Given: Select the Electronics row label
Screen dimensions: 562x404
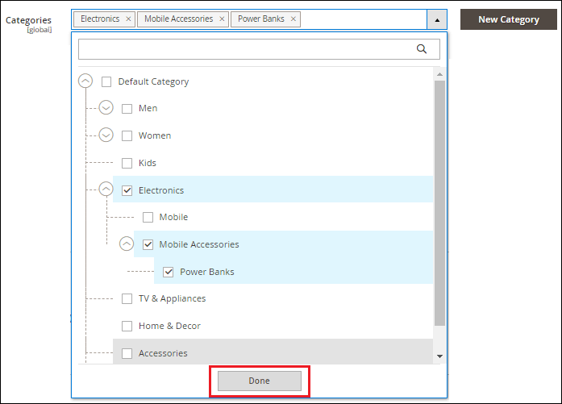Looking at the screenshot, I should coord(161,190).
